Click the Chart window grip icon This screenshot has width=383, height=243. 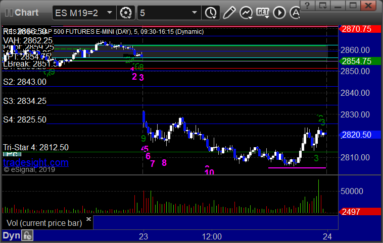click(9, 13)
